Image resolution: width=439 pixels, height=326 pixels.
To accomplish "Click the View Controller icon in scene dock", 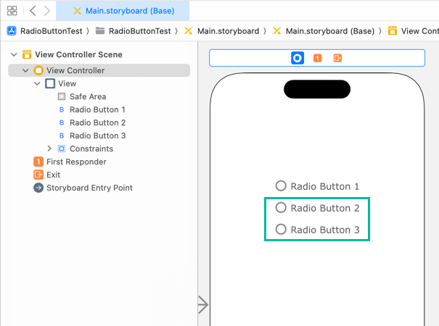I will [297, 58].
